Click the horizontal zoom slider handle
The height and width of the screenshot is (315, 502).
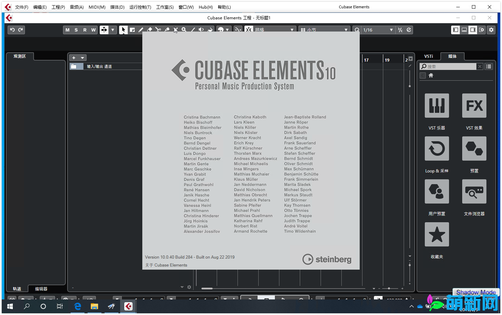click(389, 288)
